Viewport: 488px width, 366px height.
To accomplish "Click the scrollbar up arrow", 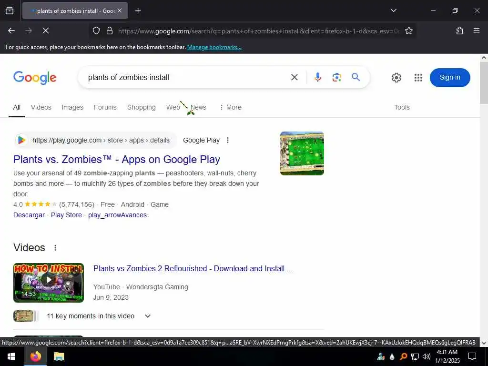I will point(484,58).
